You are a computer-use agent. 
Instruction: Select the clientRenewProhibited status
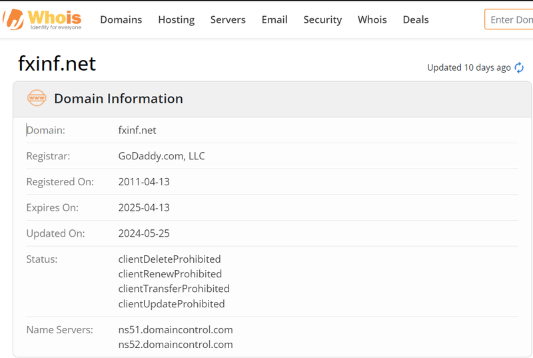[170, 274]
